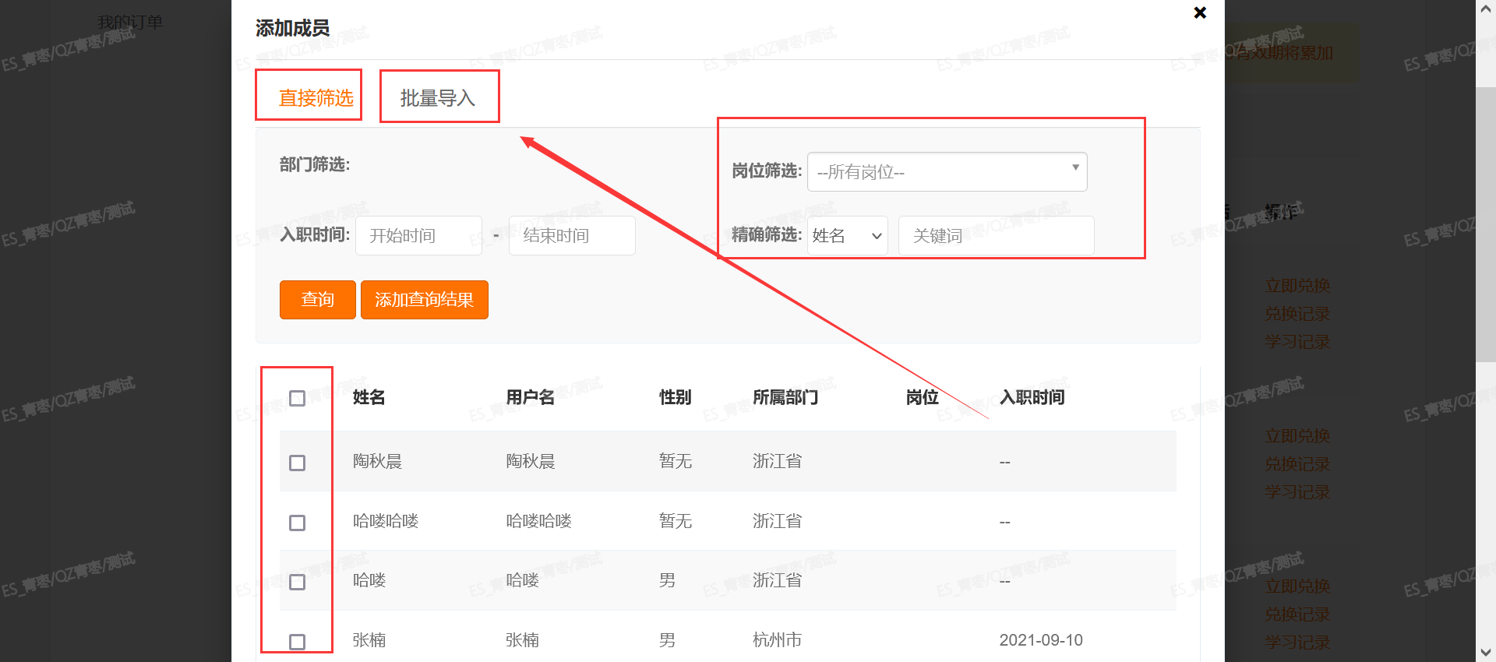Click the 所属部门 column header
Image resolution: width=1496 pixels, height=662 pixels.
785,397
